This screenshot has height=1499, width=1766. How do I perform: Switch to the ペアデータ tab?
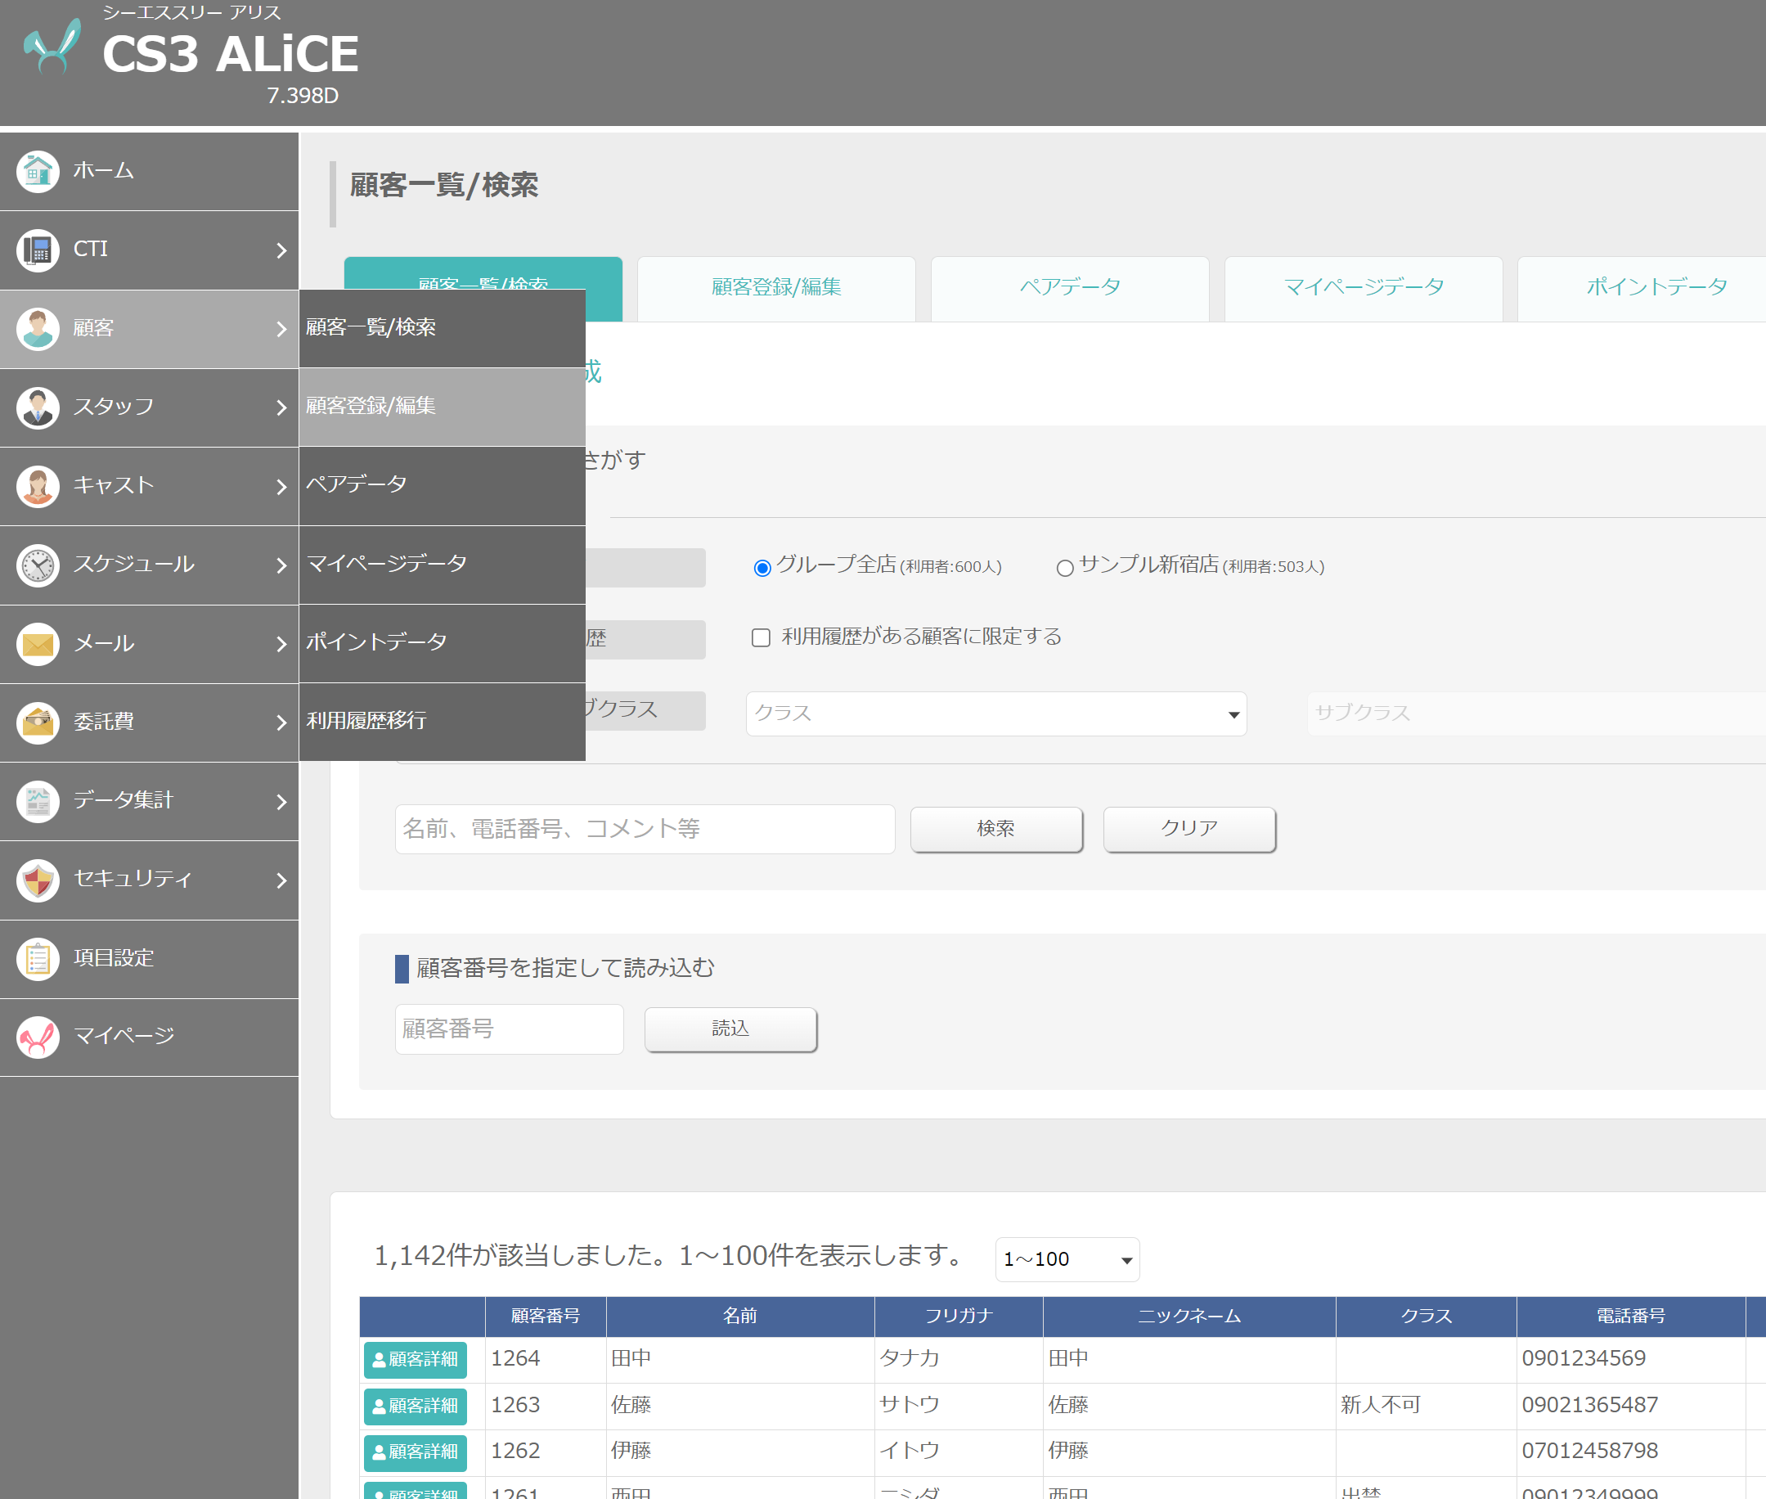click(1069, 288)
